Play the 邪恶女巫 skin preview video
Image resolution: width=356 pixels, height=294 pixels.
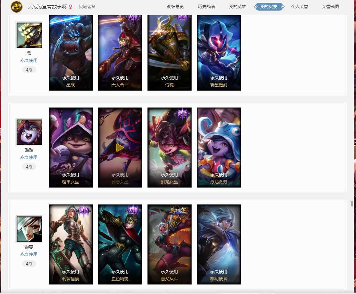(x=120, y=147)
